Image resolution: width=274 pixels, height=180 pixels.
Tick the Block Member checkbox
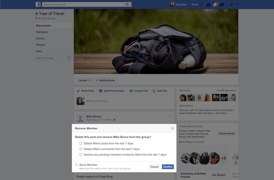[77, 165]
